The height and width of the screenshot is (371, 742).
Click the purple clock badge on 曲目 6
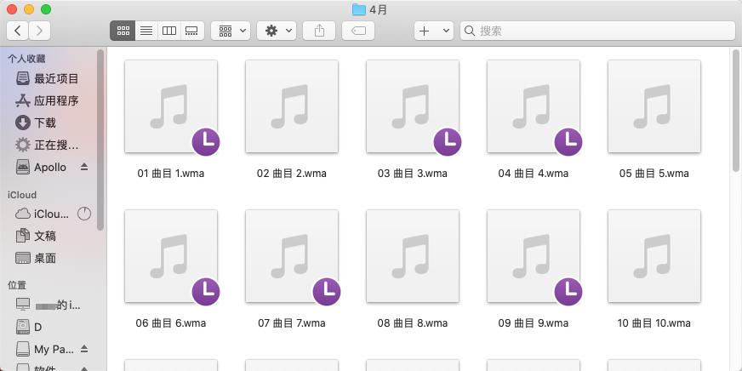click(206, 292)
